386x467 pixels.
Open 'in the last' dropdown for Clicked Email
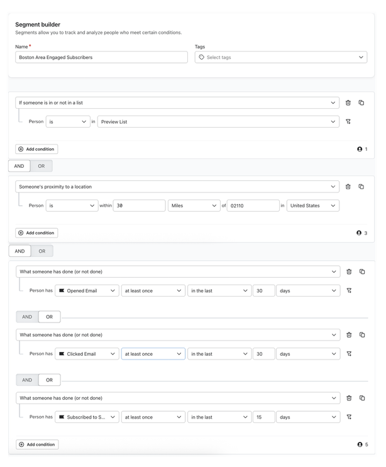219,354
